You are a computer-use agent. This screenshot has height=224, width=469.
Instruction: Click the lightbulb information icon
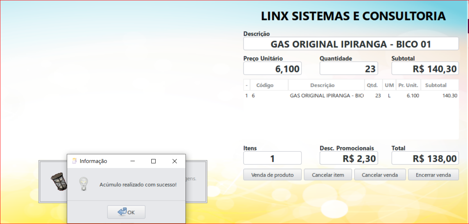pyautogui.click(x=84, y=184)
